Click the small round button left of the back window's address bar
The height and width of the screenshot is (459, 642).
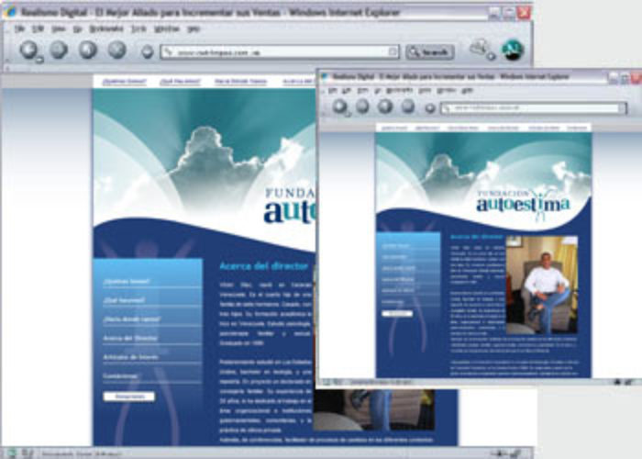coord(147,52)
